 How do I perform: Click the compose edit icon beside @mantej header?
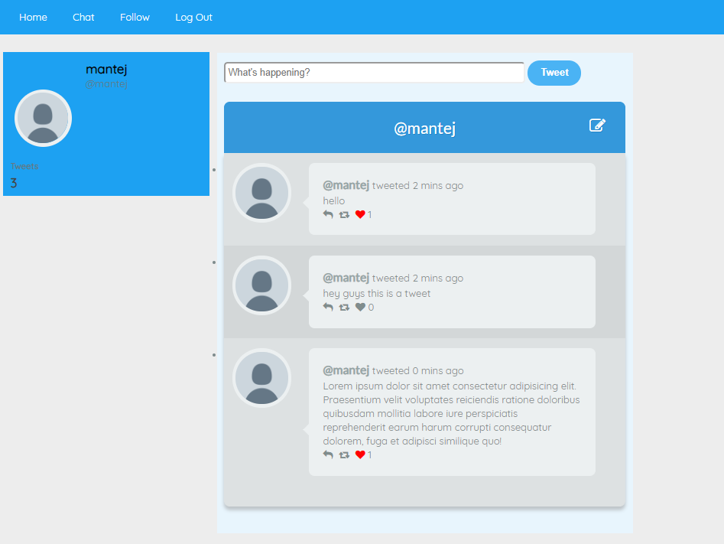click(x=597, y=125)
